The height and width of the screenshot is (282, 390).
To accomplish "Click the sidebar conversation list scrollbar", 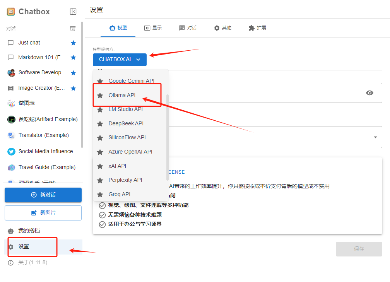I will pyautogui.click(x=82, y=85).
